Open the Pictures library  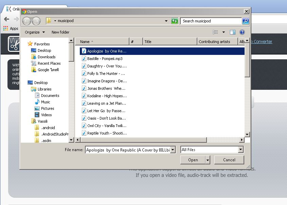(44, 108)
